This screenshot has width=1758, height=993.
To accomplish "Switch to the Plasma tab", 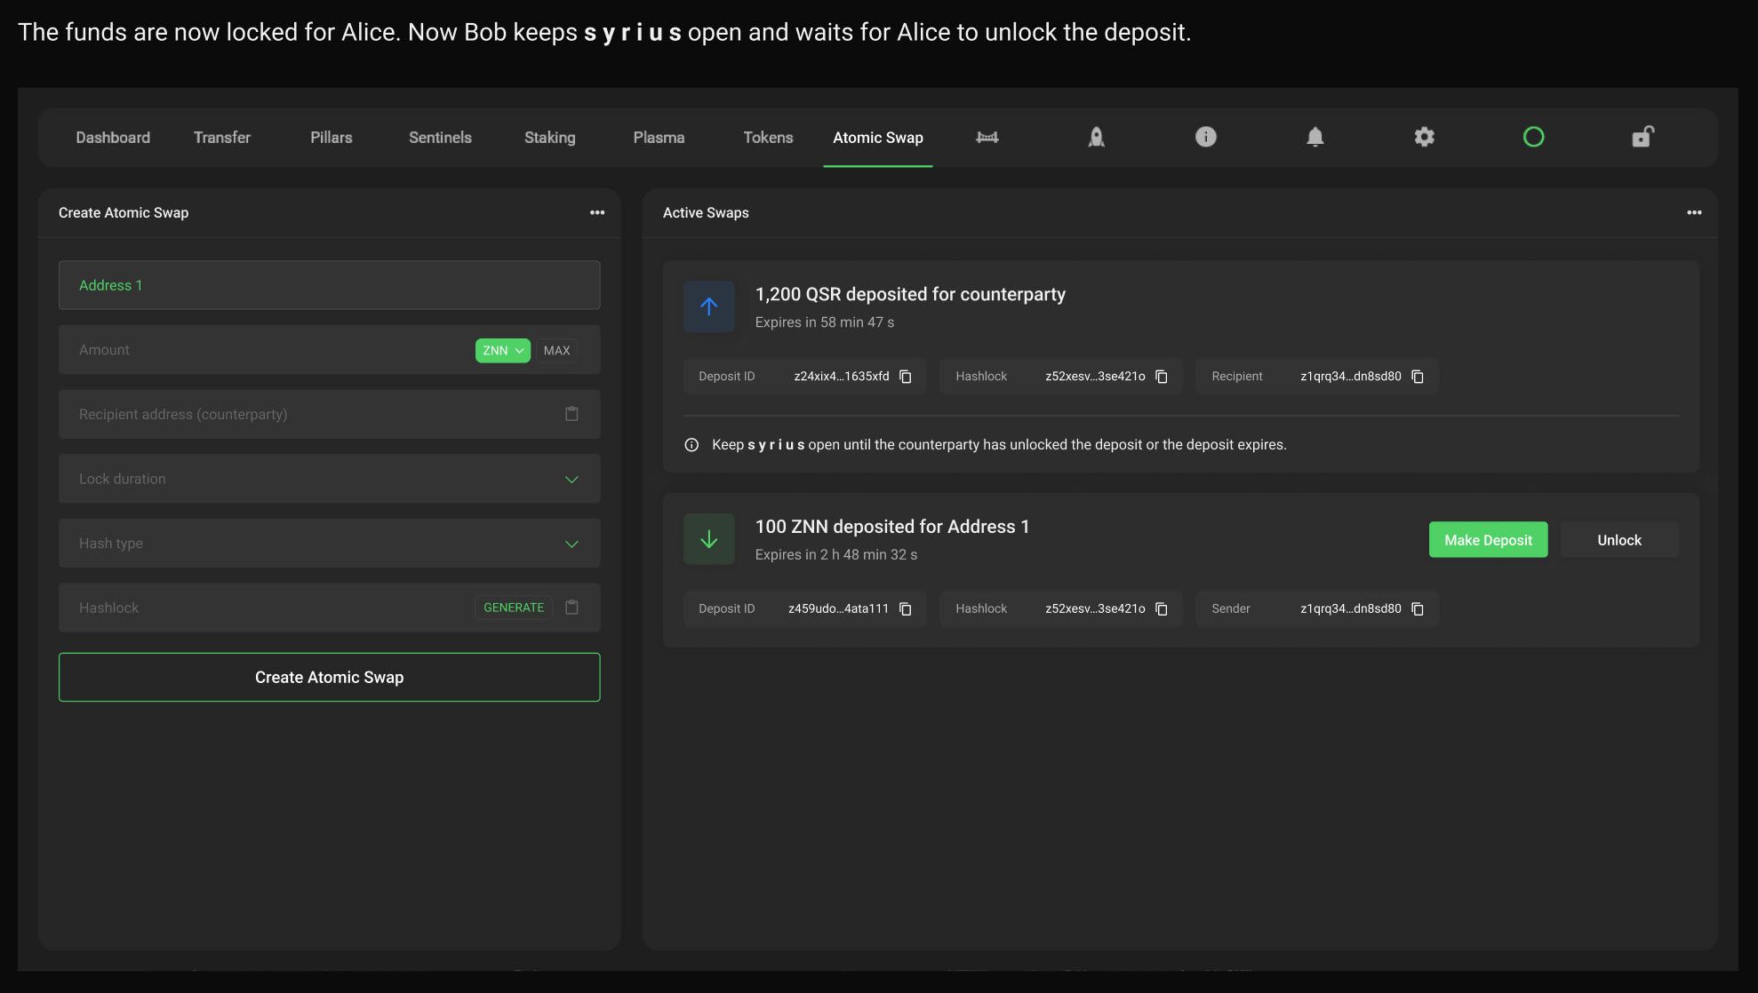I will point(659,138).
